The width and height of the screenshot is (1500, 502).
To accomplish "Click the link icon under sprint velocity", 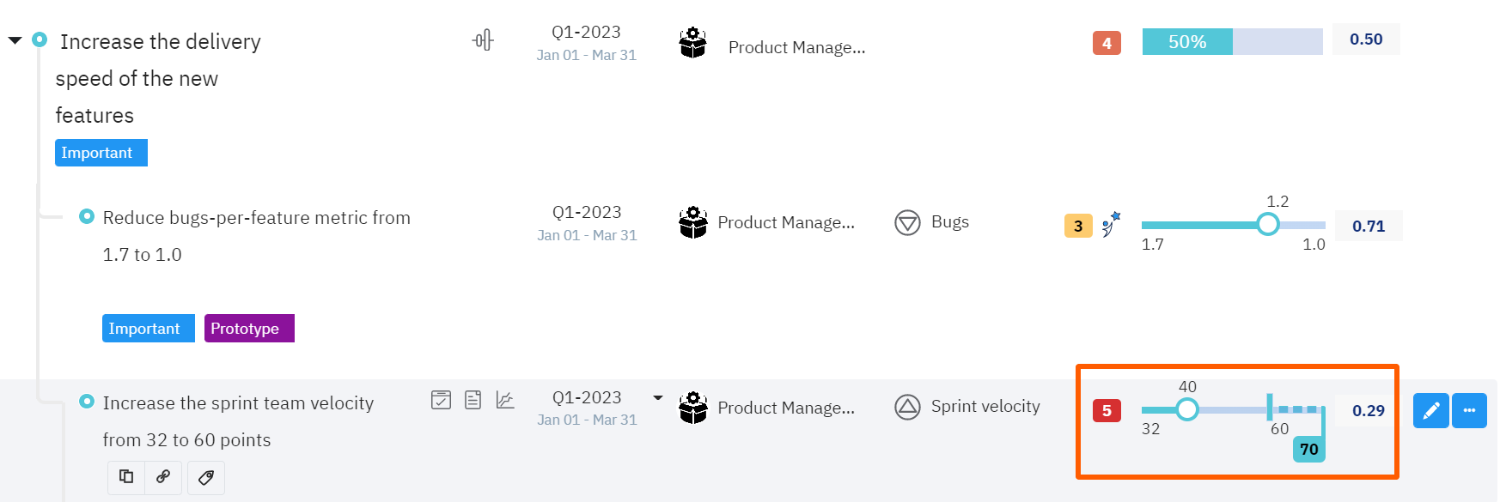I will (x=163, y=476).
